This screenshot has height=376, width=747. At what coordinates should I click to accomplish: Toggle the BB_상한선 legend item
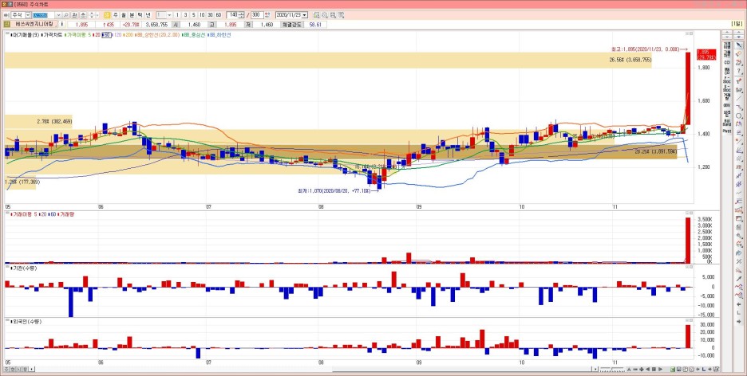[x=158, y=35]
